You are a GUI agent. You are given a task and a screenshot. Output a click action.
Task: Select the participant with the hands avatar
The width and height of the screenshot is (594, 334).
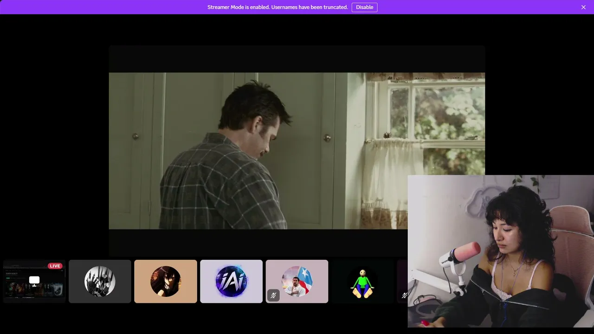pos(100,281)
